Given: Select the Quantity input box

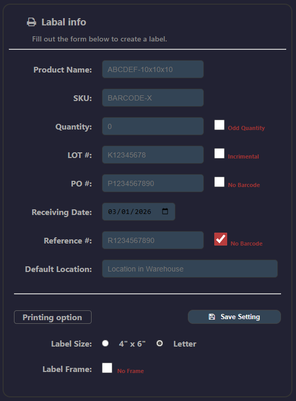Looking at the screenshot, I should [x=153, y=126].
